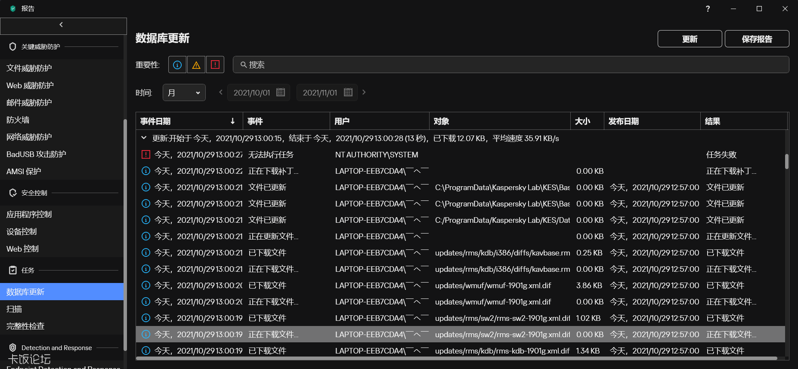
Task: Click the search magnifier icon
Action: point(243,65)
